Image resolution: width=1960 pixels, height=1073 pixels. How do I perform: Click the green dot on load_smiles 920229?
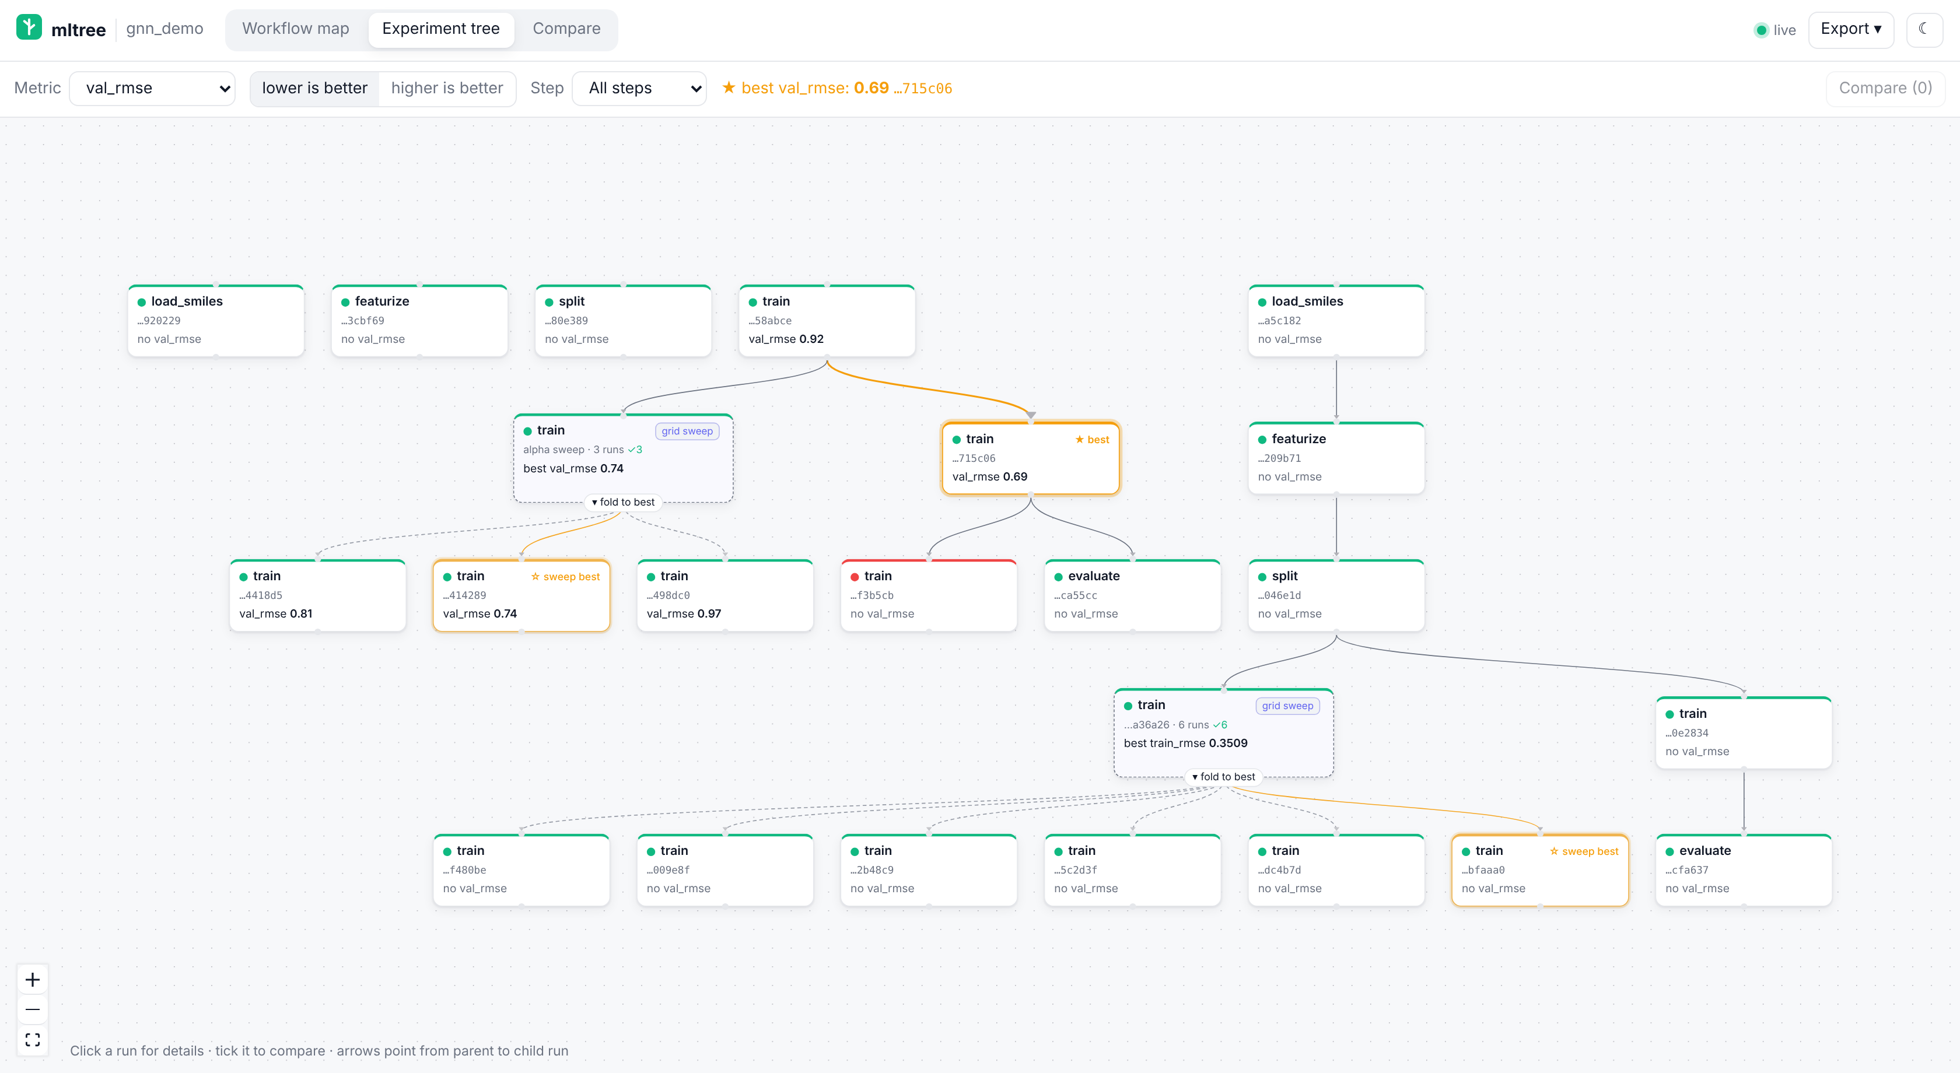pyautogui.click(x=142, y=302)
